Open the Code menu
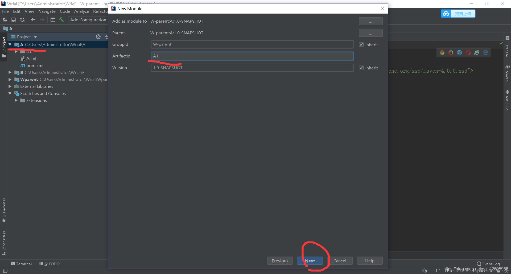 pos(65,11)
